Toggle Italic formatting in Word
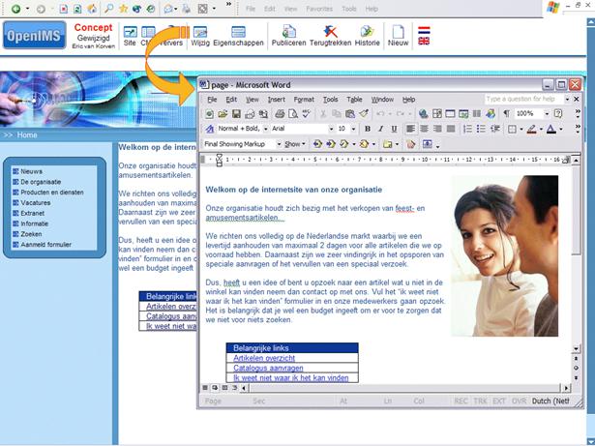Screen dimensions: 595x446 pyautogui.click(x=380, y=129)
